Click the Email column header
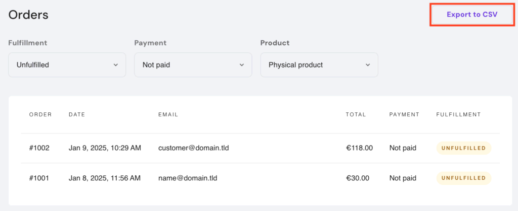Viewport: 518px width, 211px height. (168, 114)
